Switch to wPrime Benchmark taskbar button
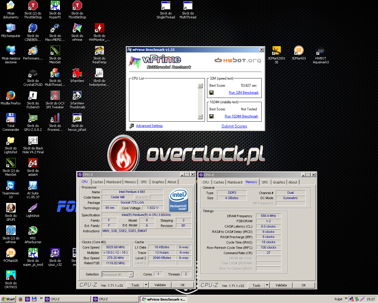This screenshot has height=303, width=378. click(163, 299)
